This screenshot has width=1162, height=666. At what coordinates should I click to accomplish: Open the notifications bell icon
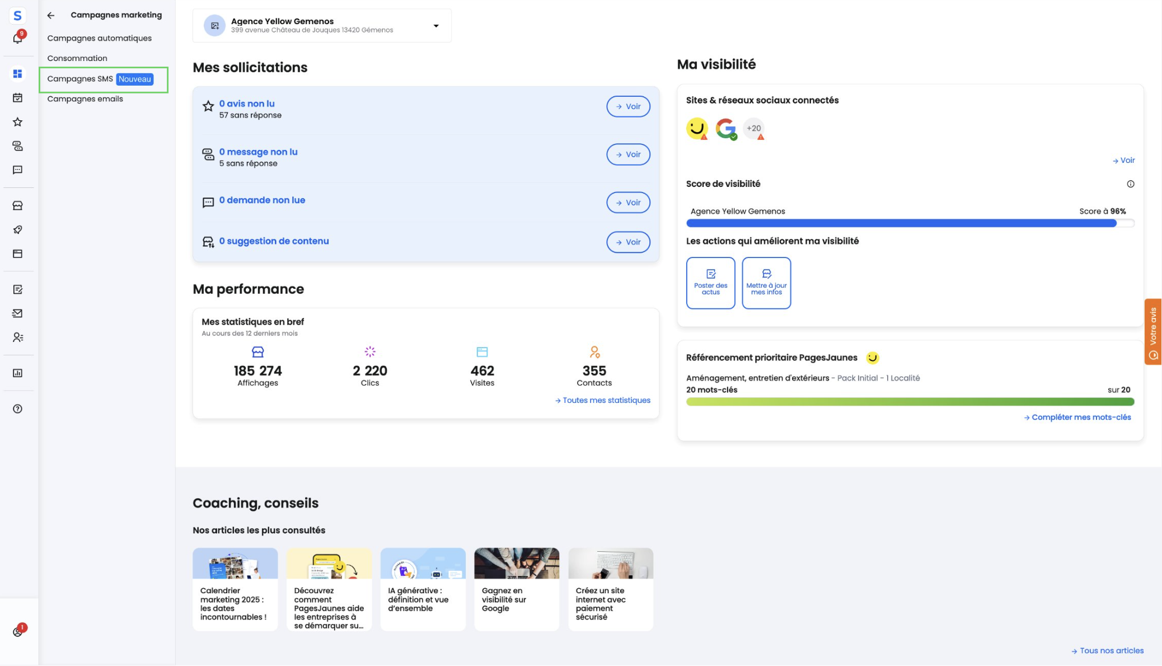[17, 38]
